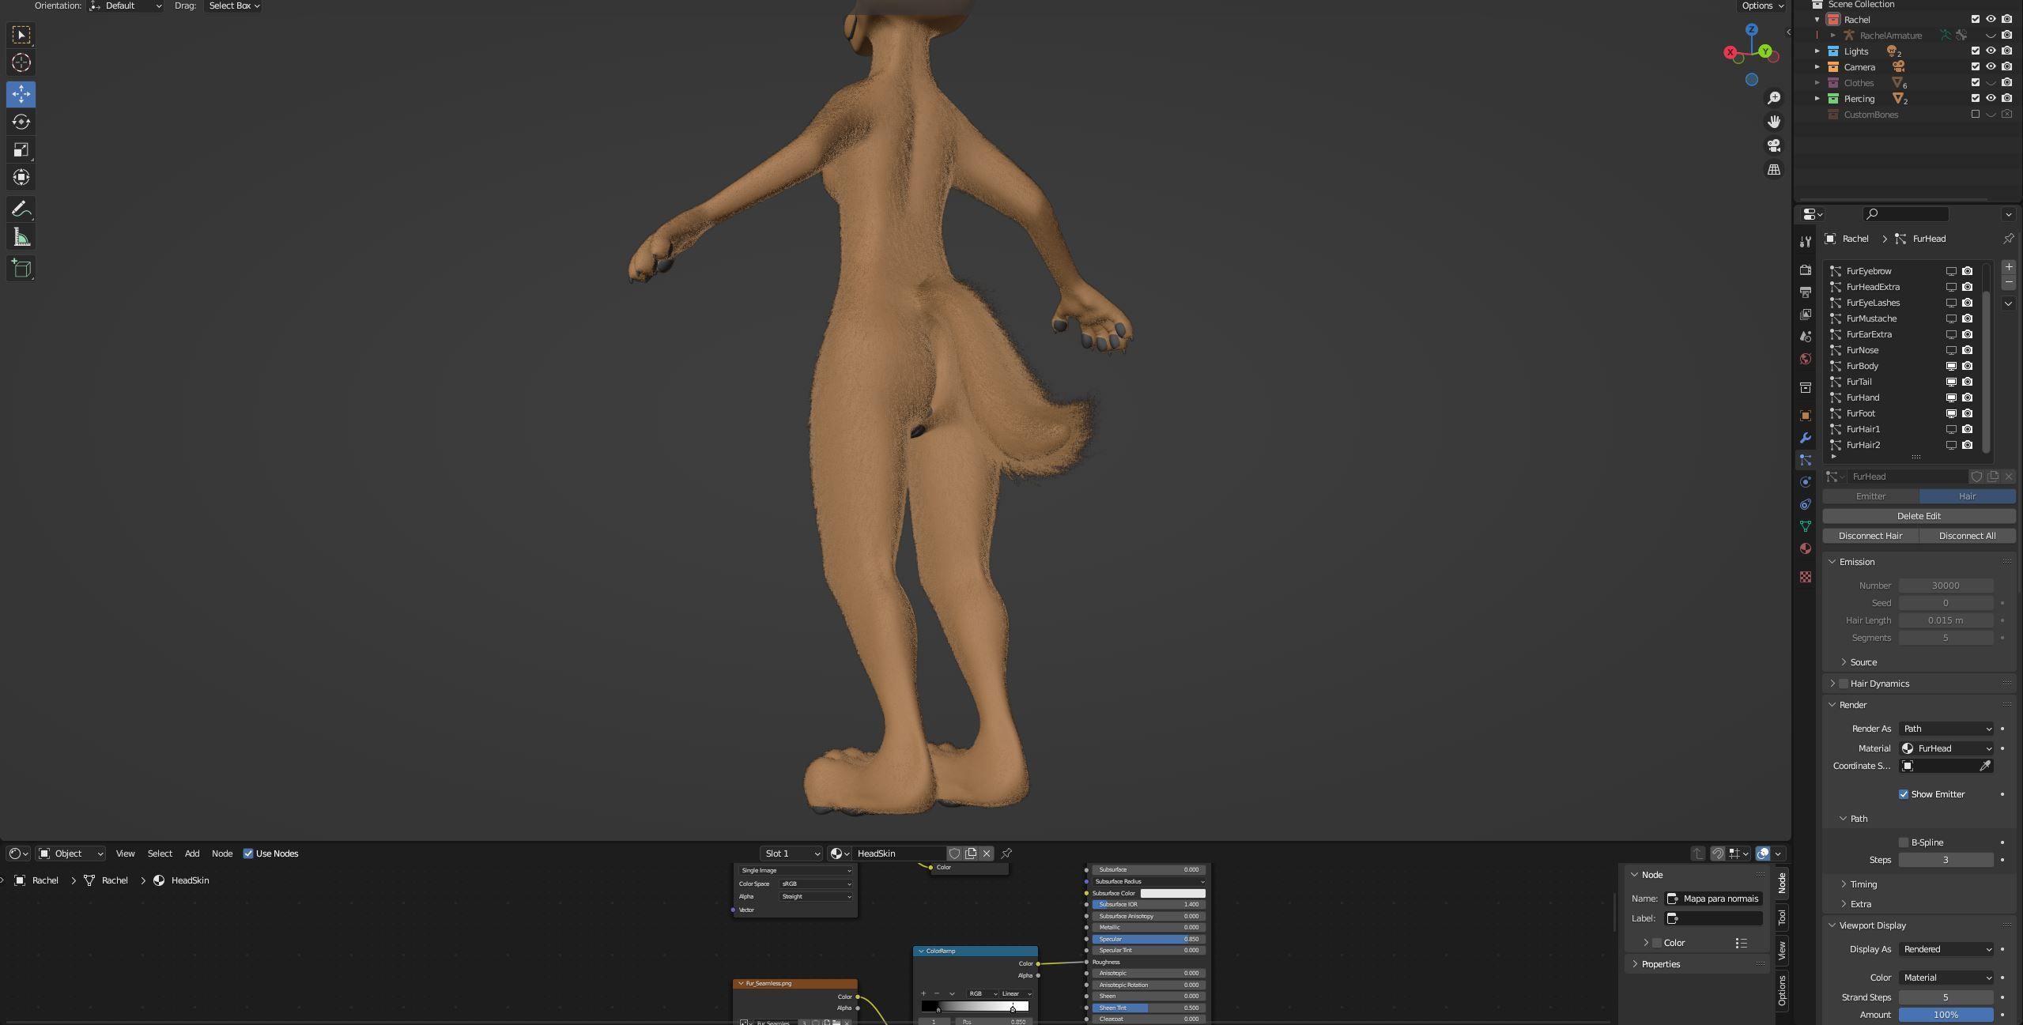The width and height of the screenshot is (2023, 1025).
Task: Click the Disconnect Hair button
Action: [x=1870, y=536]
